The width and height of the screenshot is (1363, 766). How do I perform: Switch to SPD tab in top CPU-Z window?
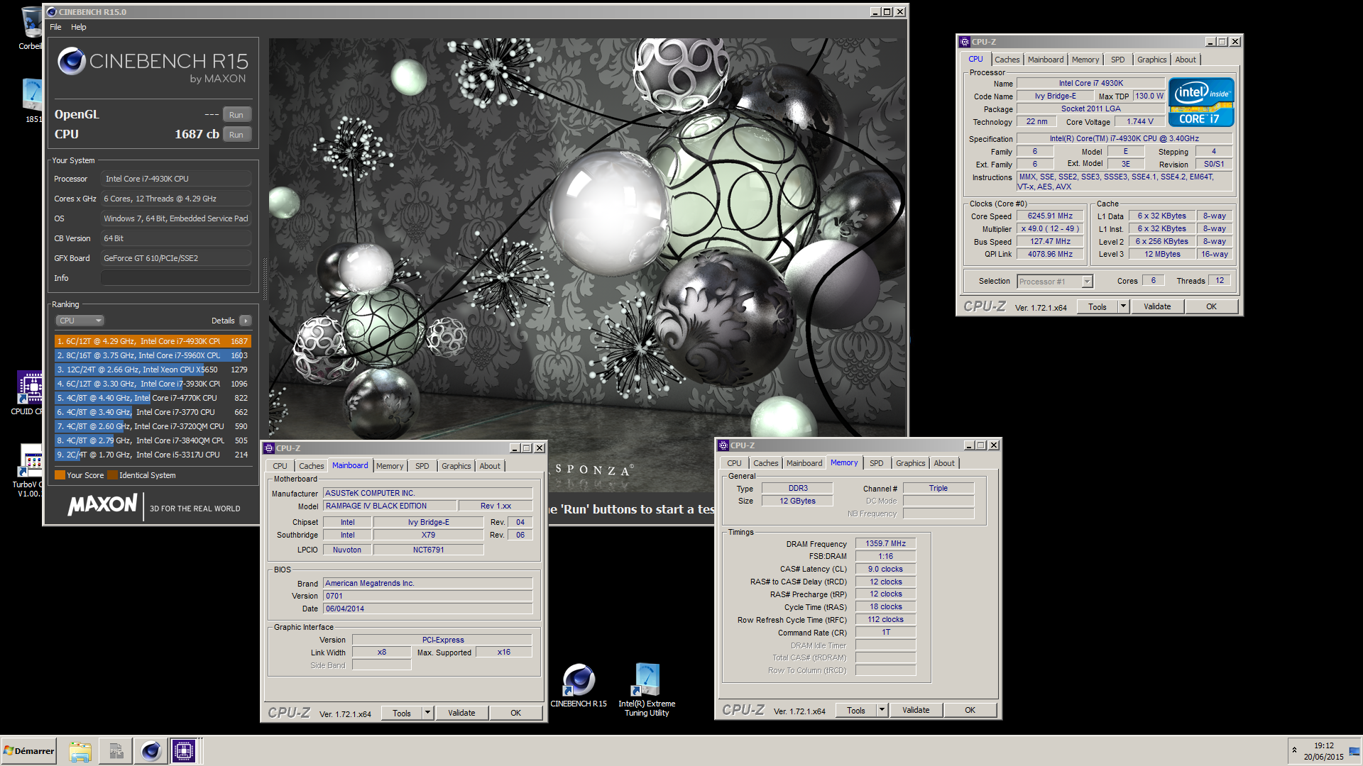coord(1117,60)
